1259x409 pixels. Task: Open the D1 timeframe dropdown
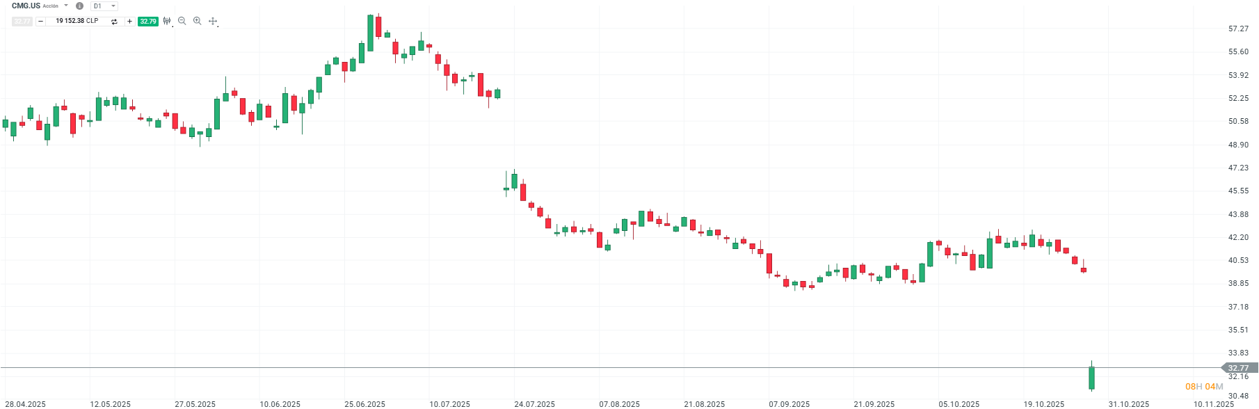pos(104,6)
